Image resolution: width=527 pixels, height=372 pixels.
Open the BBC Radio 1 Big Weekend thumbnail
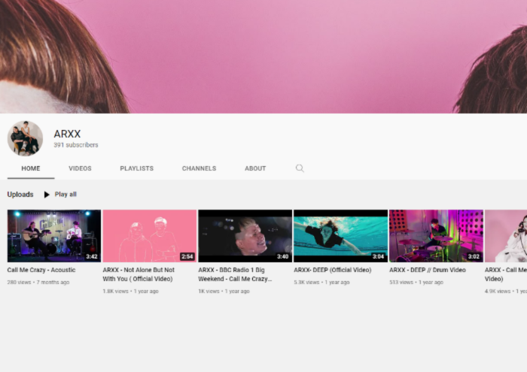[x=245, y=236]
